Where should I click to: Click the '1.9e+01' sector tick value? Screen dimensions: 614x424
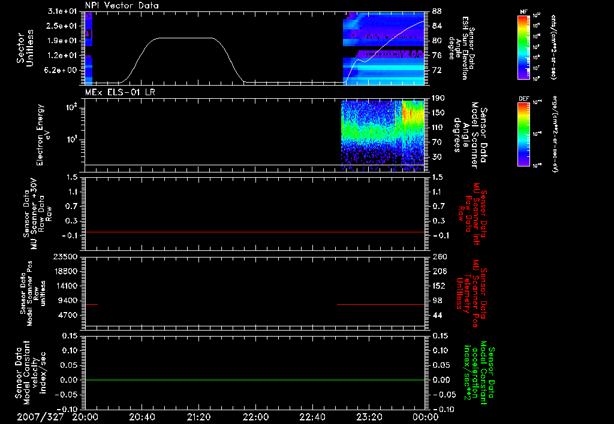click(x=63, y=41)
